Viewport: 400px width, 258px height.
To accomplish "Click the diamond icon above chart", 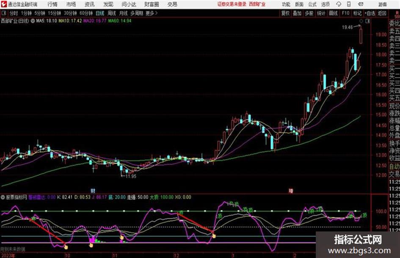I will [x=361, y=21].
